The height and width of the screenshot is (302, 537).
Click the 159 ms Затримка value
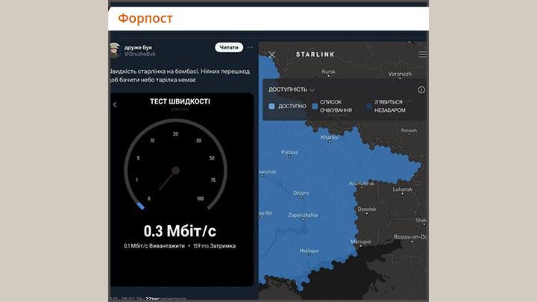coord(214,246)
